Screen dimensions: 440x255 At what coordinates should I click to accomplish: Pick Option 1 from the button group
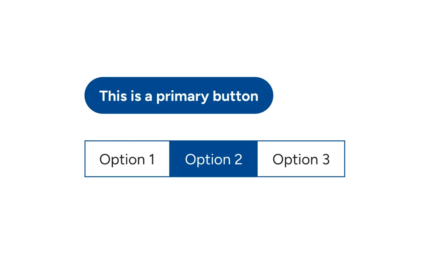point(127,159)
